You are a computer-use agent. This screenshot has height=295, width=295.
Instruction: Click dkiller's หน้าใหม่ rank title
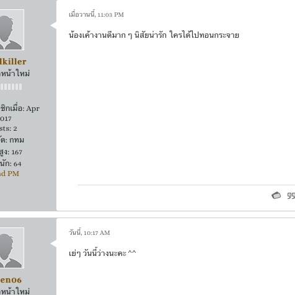click(15, 74)
